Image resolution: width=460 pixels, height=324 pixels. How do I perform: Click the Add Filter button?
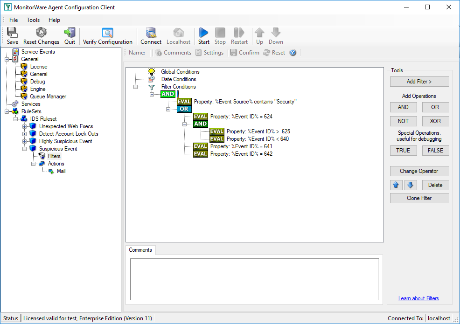pyautogui.click(x=419, y=82)
